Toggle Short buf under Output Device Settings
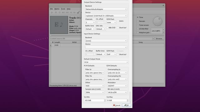200x112 pixels. click(x=118, y=28)
